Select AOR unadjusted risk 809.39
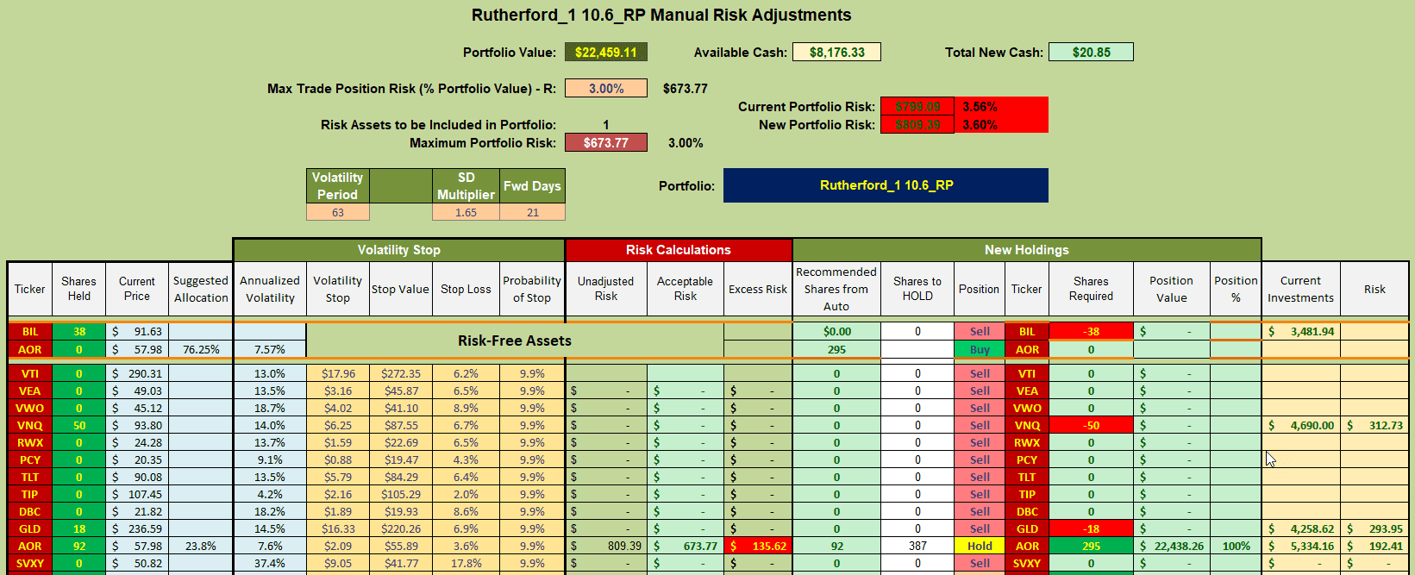This screenshot has height=575, width=1415. (606, 547)
